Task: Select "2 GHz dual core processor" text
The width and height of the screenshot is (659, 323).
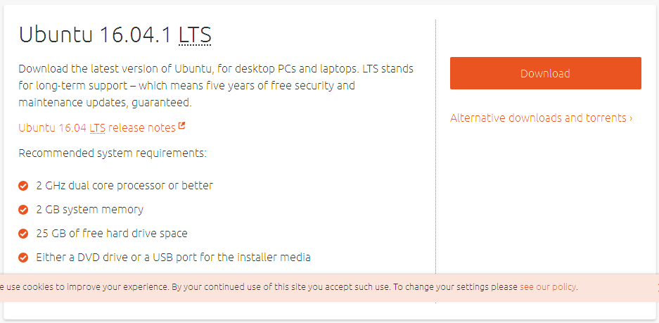Action: [x=124, y=186]
